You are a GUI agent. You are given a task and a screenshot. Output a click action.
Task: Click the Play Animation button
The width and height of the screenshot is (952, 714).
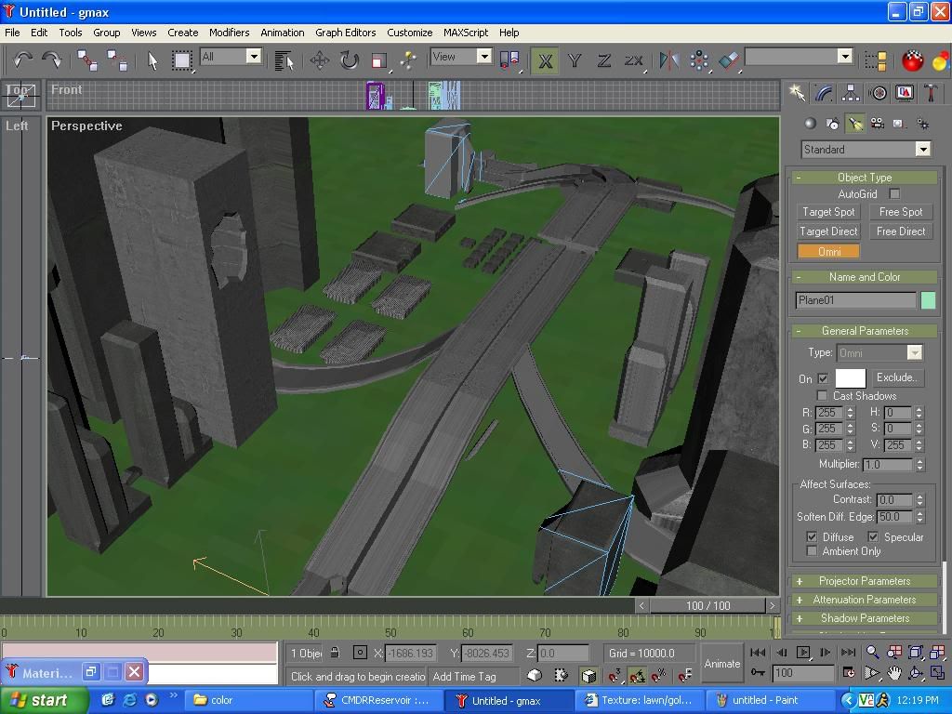tap(802, 652)
